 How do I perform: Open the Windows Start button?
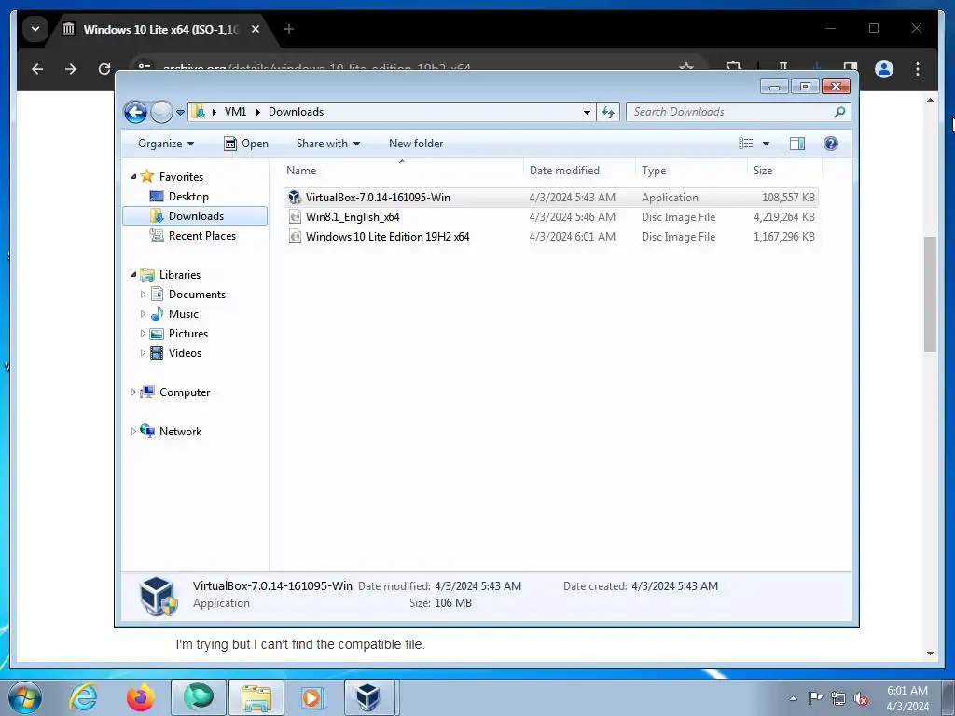25,697
